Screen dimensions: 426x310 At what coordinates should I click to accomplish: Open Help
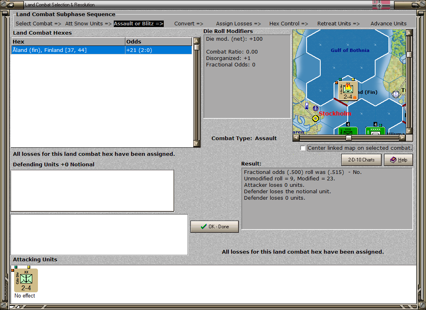click(x=399, y=160)
